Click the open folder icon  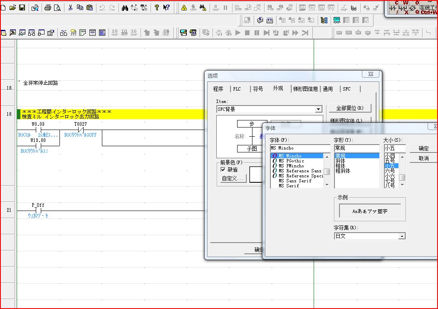pos(12,7)
